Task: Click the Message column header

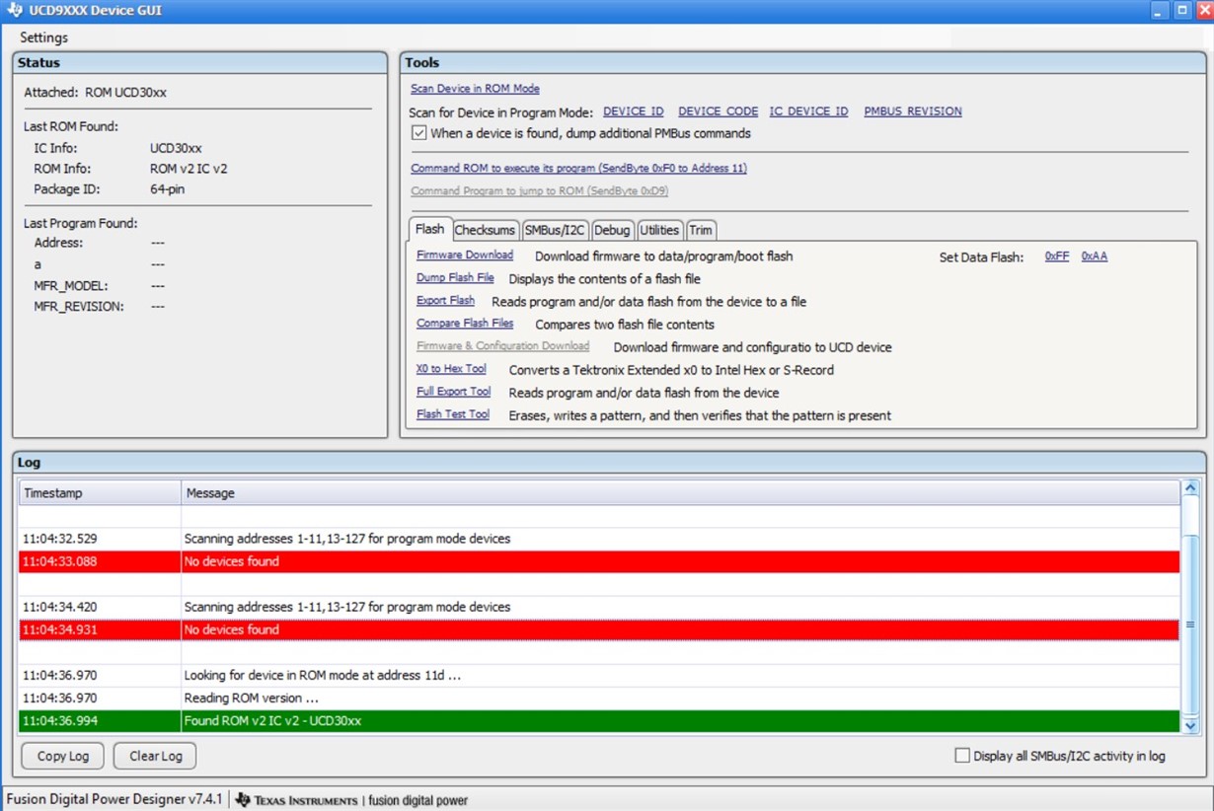Action: point(680,492)
